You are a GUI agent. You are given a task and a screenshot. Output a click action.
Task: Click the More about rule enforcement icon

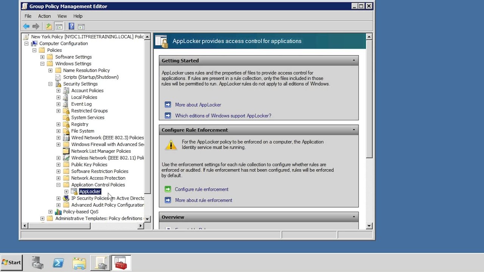point(168,200)
